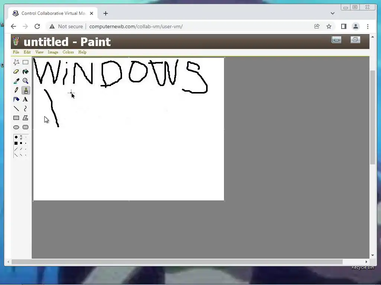The height and width of the screenshot is (285, 381).
Task: Open the File menu in Paint
Action: [16, 52]
